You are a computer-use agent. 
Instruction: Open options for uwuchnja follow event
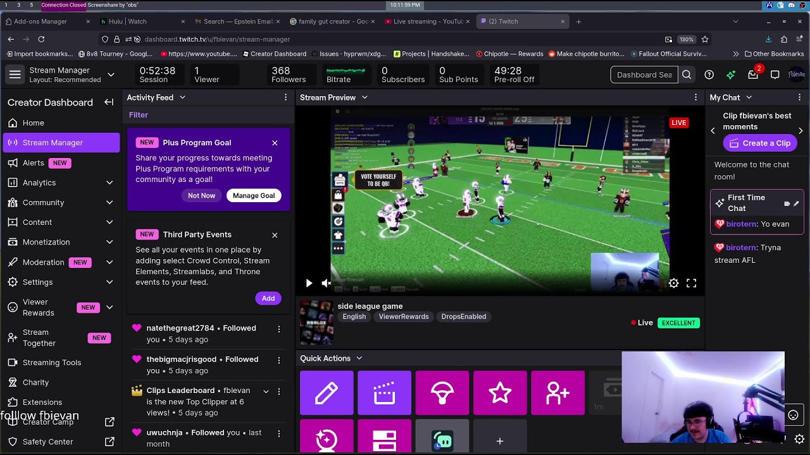tap(278, 433)
